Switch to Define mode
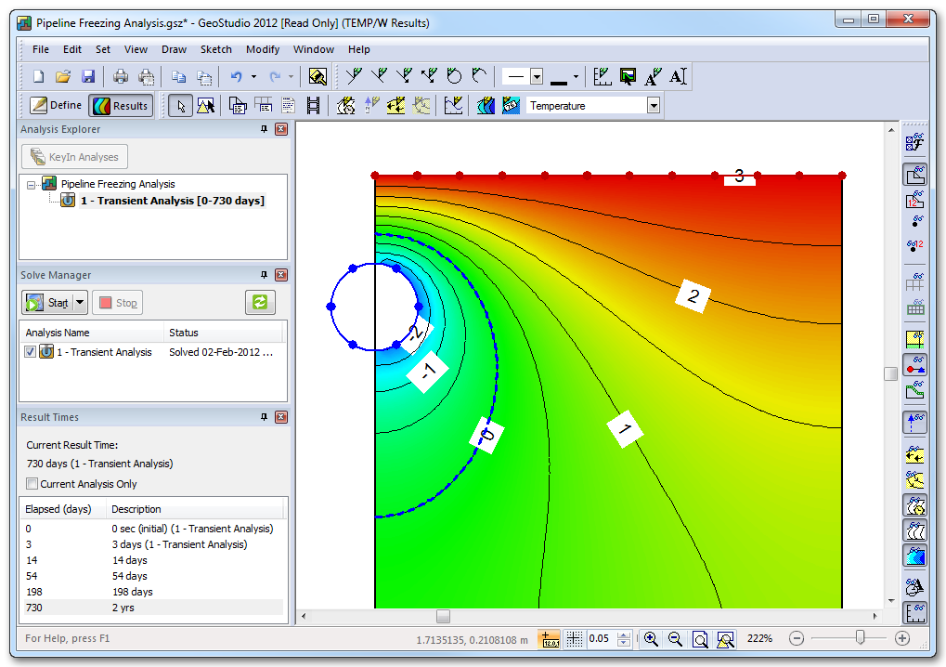The width and height of the screenshot is (946, 667). click(x=56, y=106)
